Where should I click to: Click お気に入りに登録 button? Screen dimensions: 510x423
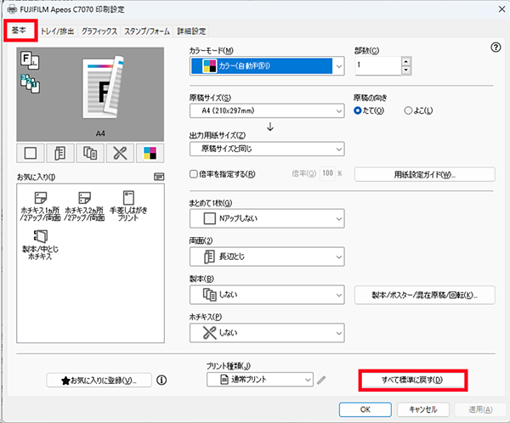[99, 380]
